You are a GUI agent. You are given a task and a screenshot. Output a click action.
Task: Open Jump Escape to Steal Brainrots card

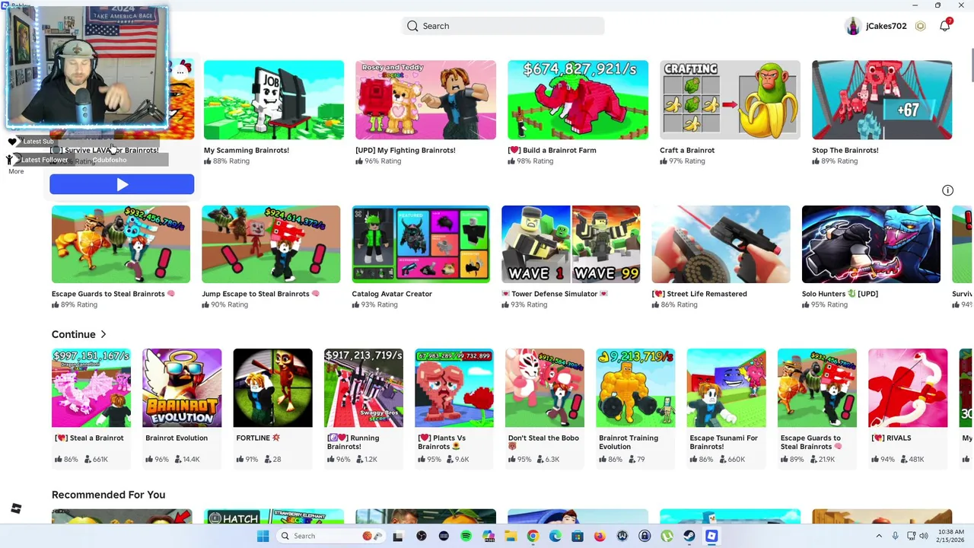[271, 244]
